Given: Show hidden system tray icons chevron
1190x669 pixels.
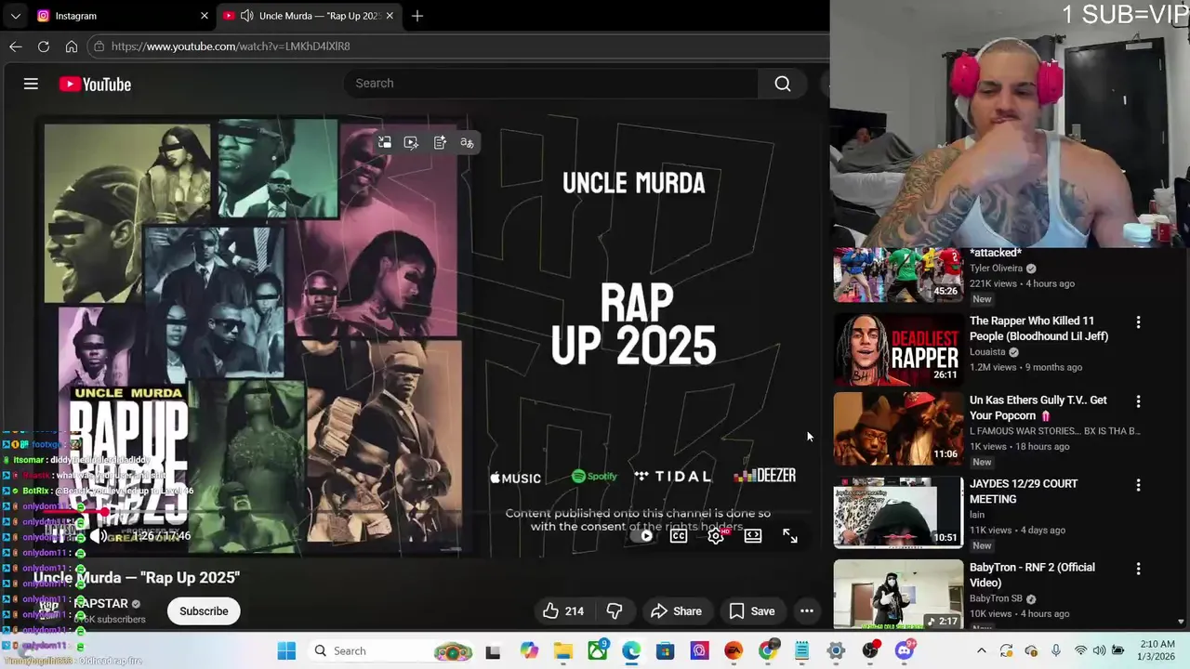Looking at the screenshot, I should coord(981,650).
